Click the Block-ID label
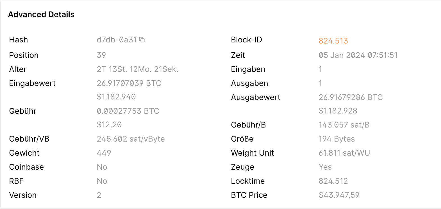Image resolution: width=441 pixels, height=209 pixels. coord(246,40)
